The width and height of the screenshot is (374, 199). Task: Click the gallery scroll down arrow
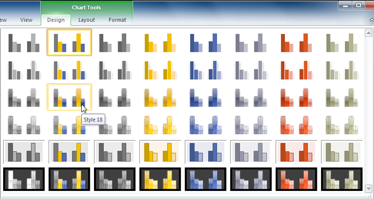(369, 189)
